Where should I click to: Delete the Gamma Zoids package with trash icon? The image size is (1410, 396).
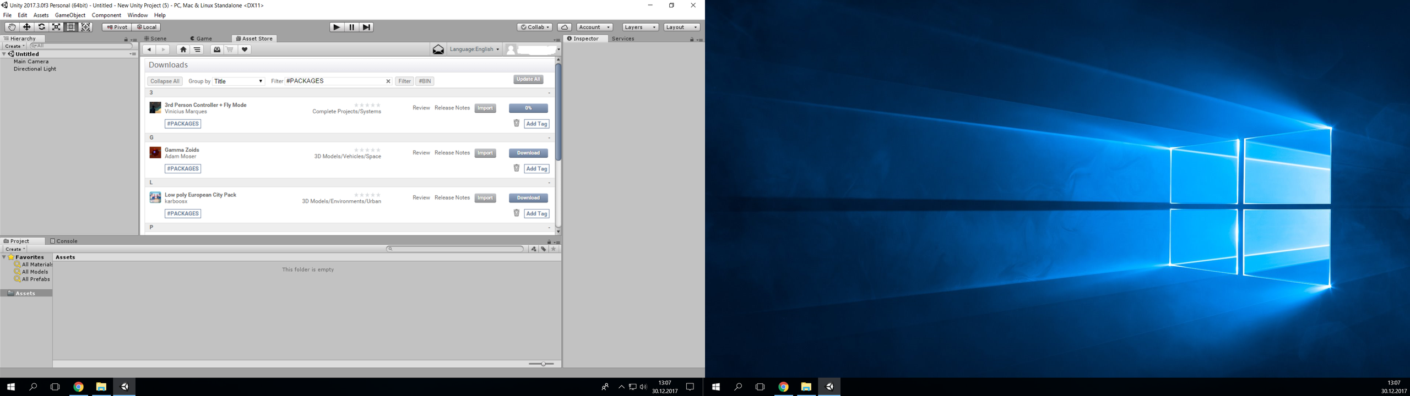pyautogui.click(x=516, y=168)
